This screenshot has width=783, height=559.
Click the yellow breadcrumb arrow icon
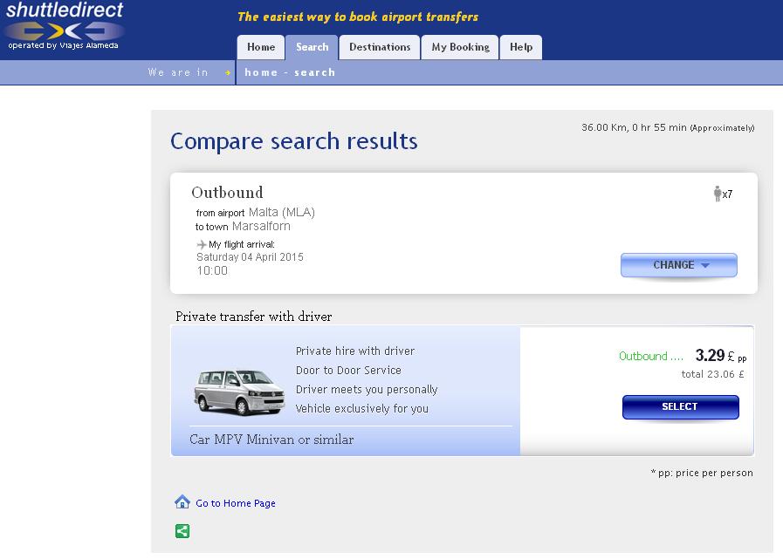[228, 73]
